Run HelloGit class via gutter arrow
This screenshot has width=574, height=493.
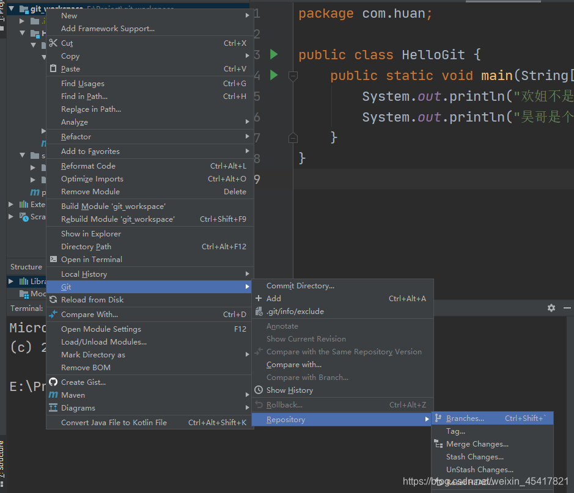tap(273, 54)
